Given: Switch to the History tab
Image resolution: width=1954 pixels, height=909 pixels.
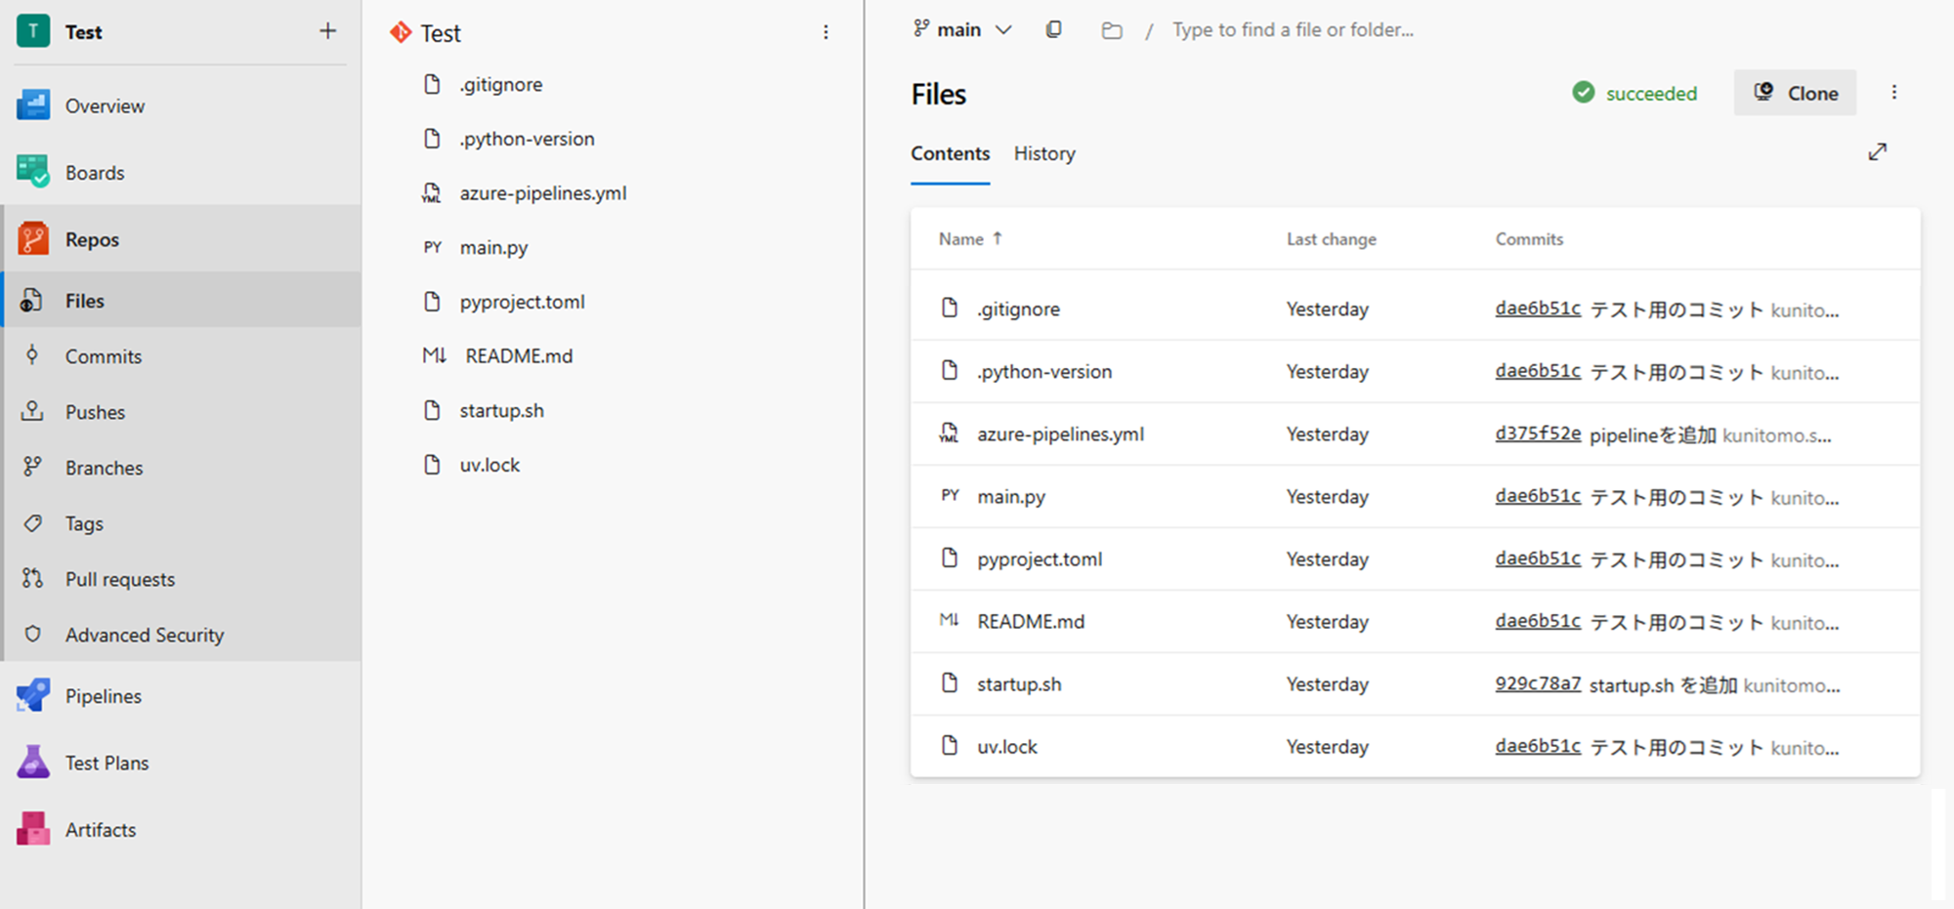Looking at the screenshot, I should pyautogui.click(x=1043, y=153).
